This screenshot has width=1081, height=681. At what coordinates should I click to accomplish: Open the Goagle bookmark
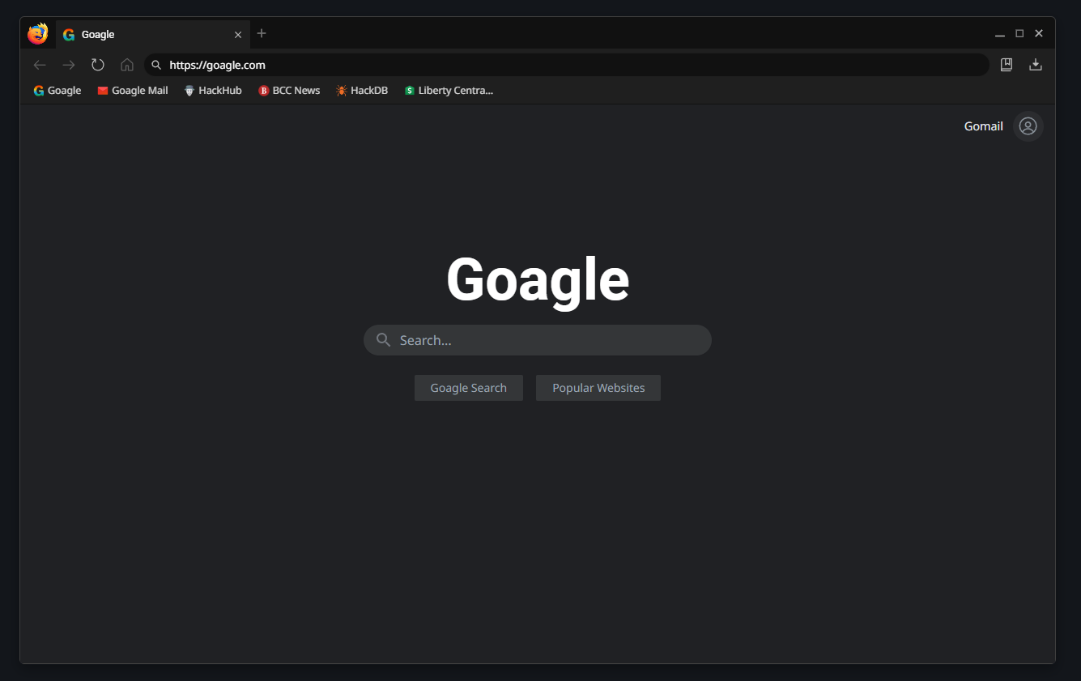(57, 91)
